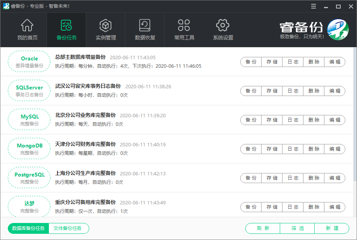The height and width of the screenshot is (240, 357).
Task: Open the 我的首页 home icon
Action: tap(27, 25)
